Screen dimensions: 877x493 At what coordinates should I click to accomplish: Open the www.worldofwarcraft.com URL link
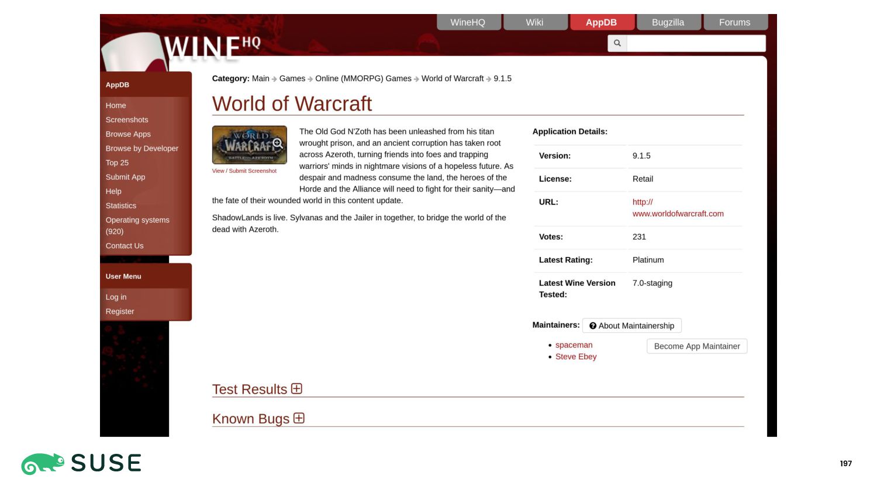[678, 208]
